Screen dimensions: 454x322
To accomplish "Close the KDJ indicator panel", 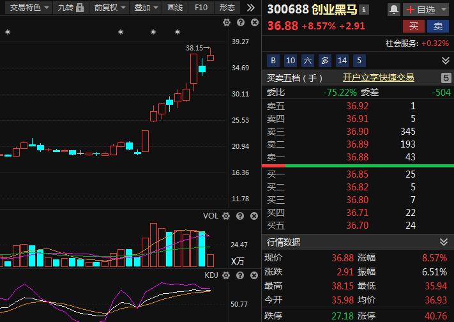I will [254, 275].
